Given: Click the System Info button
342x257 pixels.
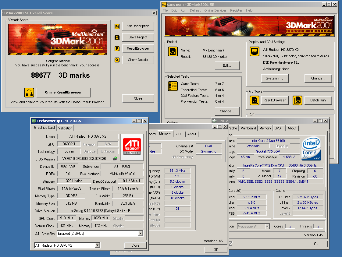Looking at the screenshot, I should [x=275, y=79].
